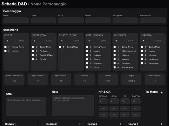Expand the TS Morte section with plus icon
The height and width of the screenshot is (126, 169).
click(161, 93)
